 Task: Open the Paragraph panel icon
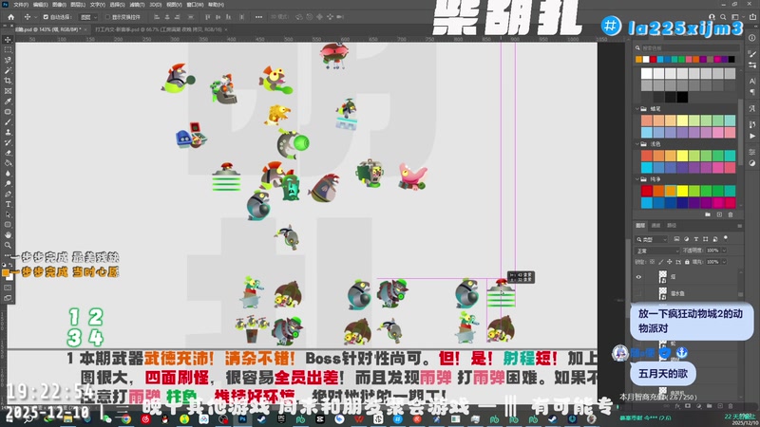752,91
